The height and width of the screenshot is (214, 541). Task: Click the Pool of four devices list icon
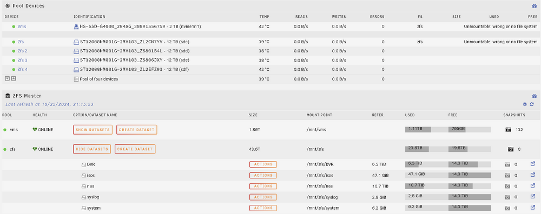(76, 79)
